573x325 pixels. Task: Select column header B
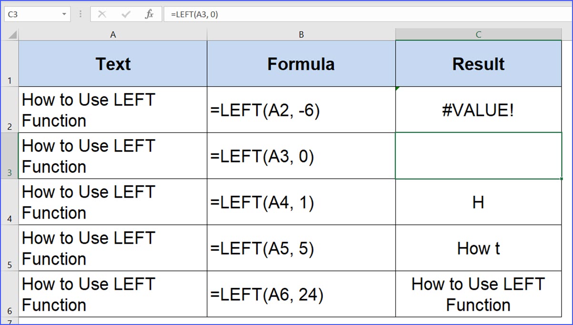click(301, 34)
